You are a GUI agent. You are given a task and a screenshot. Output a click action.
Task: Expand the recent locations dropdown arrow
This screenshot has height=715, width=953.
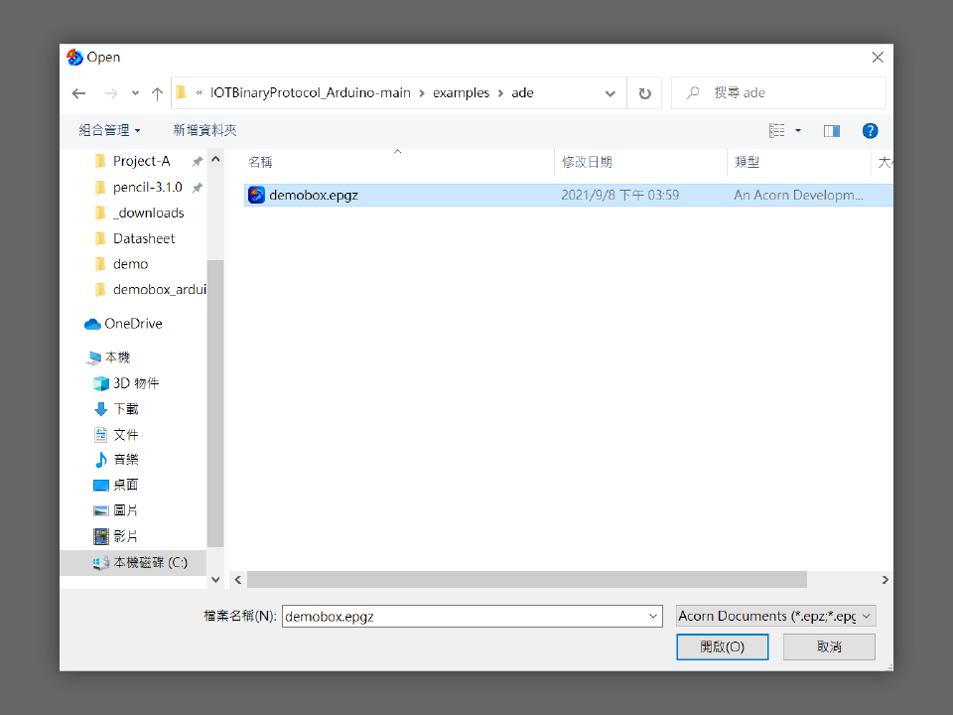[x=135, y=93]
